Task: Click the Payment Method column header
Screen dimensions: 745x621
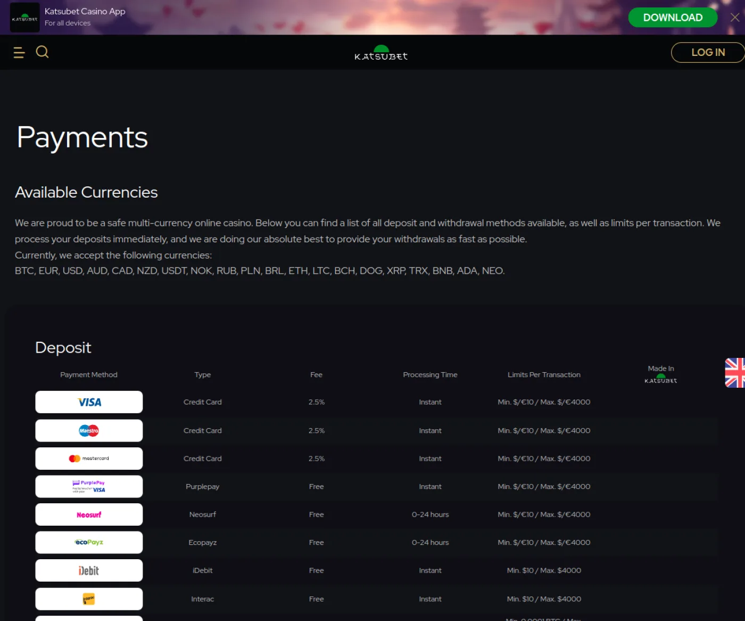Action: (x=89, y=375)
